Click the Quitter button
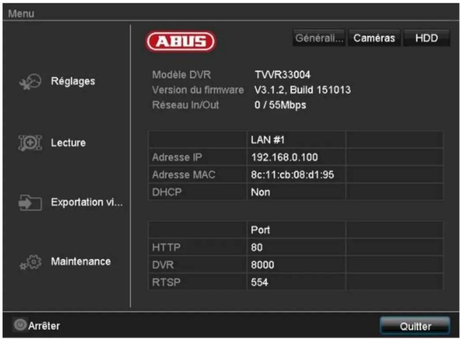Screen dimensions: 461x339 (x=415, y=326)
